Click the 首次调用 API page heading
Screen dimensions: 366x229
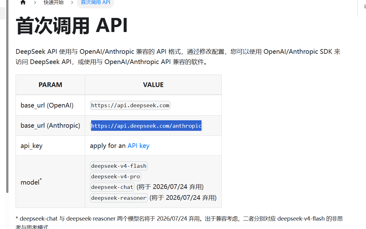72,26
